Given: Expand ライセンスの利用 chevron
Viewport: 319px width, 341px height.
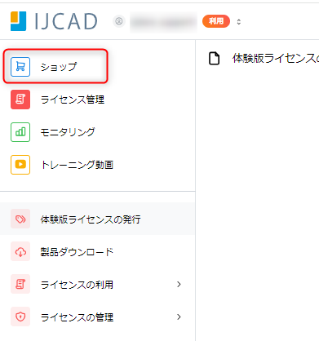Looking at the screenshot, I should click(179, 284).
